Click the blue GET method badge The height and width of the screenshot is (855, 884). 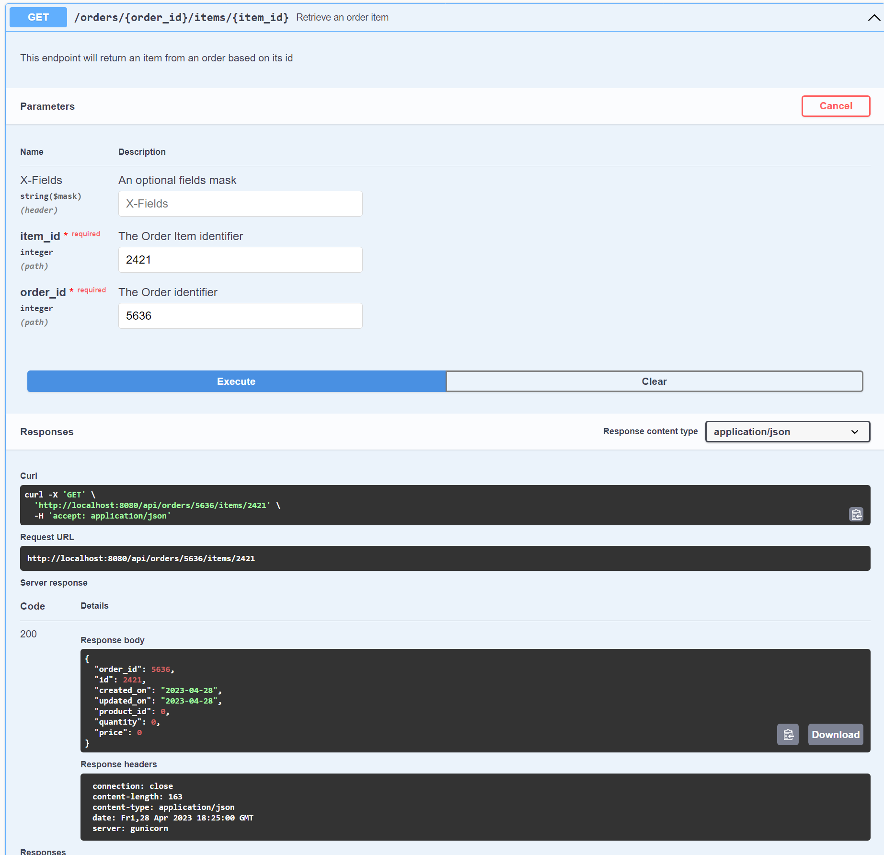(38, 17)
